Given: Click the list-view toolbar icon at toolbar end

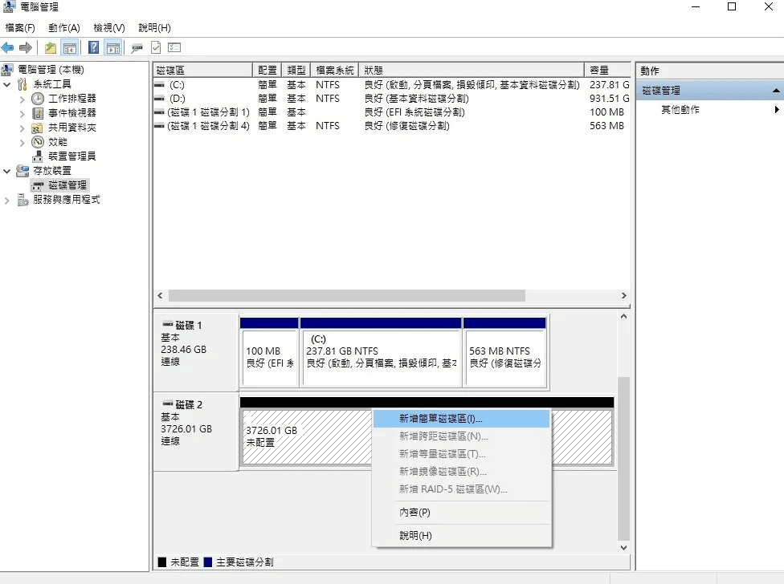Looking at the screenshot, I should (x=174, y=48).
